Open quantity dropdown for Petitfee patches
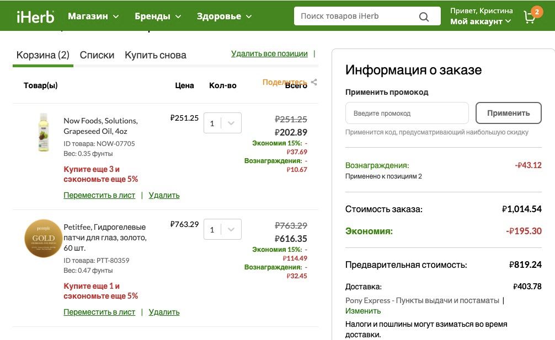555x340 pixels. click(223, 229)
